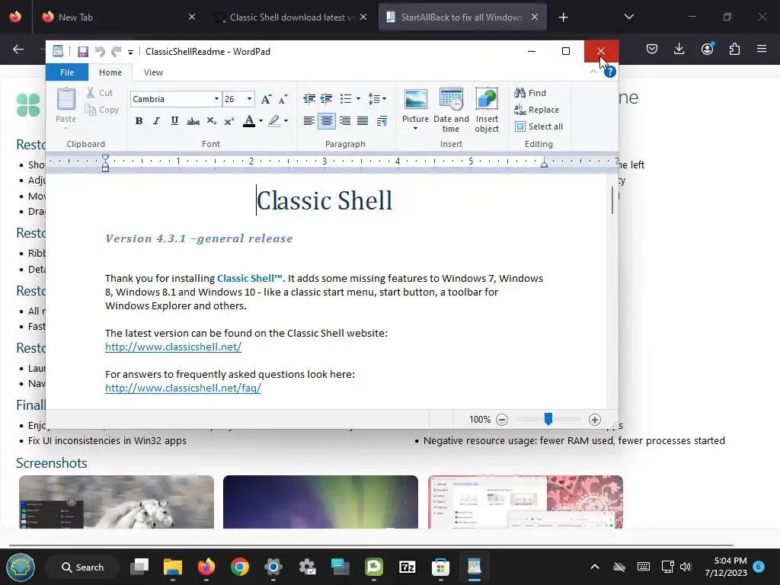The height and width of the screenshot is (585, 780).
Task: Click the Increase indent icon
Action: click(x=326, y=98)
